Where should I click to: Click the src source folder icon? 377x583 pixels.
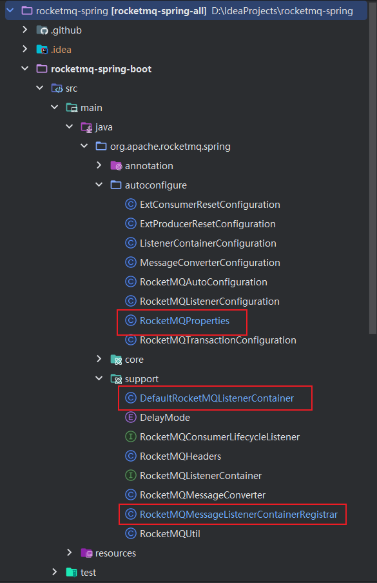tap(57, 88)
